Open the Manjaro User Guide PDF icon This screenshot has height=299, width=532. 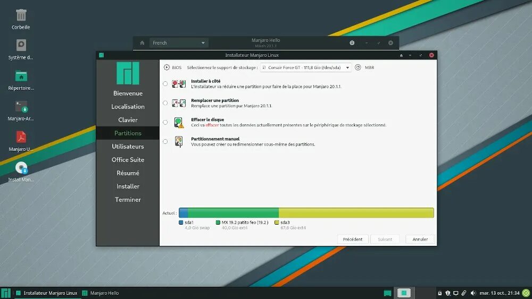pyautogui.click(x=21, y=137)
